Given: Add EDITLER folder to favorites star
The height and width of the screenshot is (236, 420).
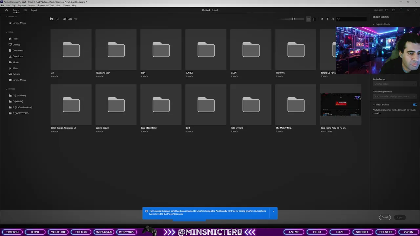Looking at the screenshot, I should [x=76, y=19].
